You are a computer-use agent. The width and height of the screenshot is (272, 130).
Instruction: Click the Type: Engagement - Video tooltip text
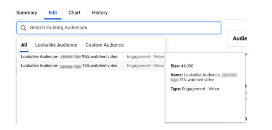[195, 89]
